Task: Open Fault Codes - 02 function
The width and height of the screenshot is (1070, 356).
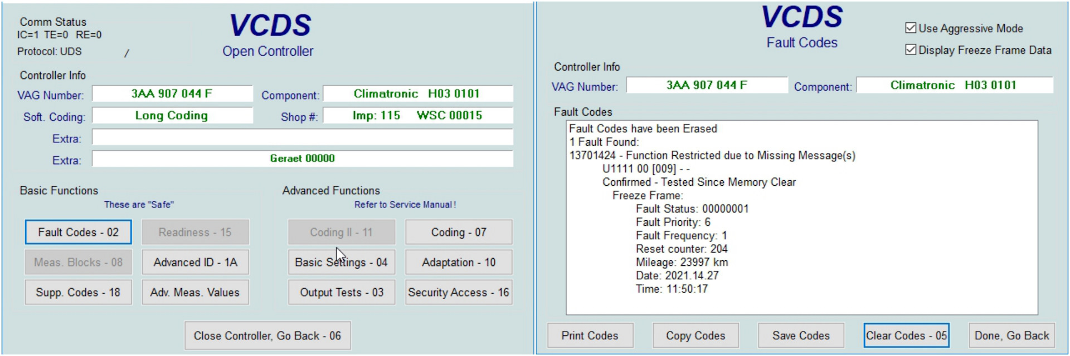Action: tap(78, 232)
